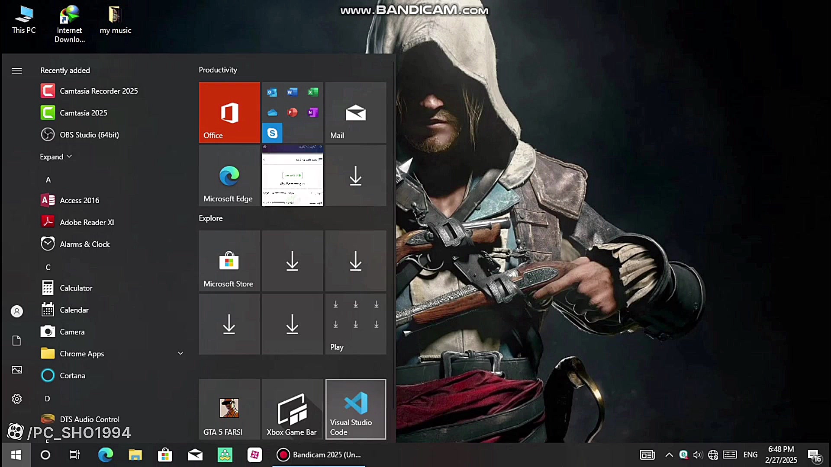Viewport: 831px width, 467px height.
Task: Select Internet Download Manager desktop shortcut
Action: [69, 24]
